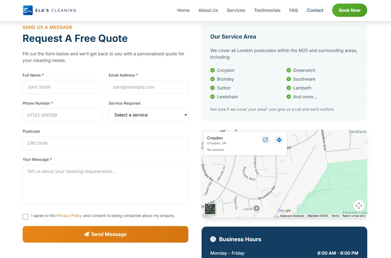Click the green checkmark next to Greenwich
The height and width of the screenshot is (258, 391).
pos(289,70)
